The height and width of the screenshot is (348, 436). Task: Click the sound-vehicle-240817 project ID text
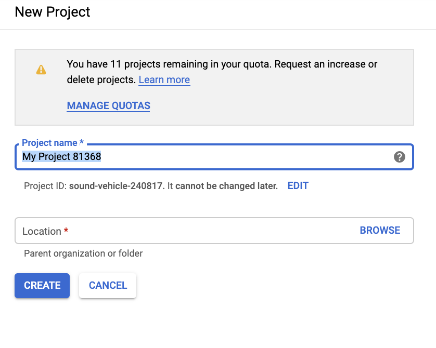click(x=117, y=186)
